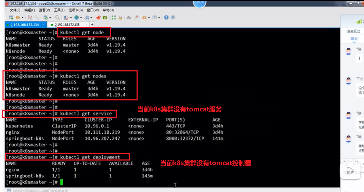
Task: Open Help with the question mark icon
Action: (x=166, y=17)
